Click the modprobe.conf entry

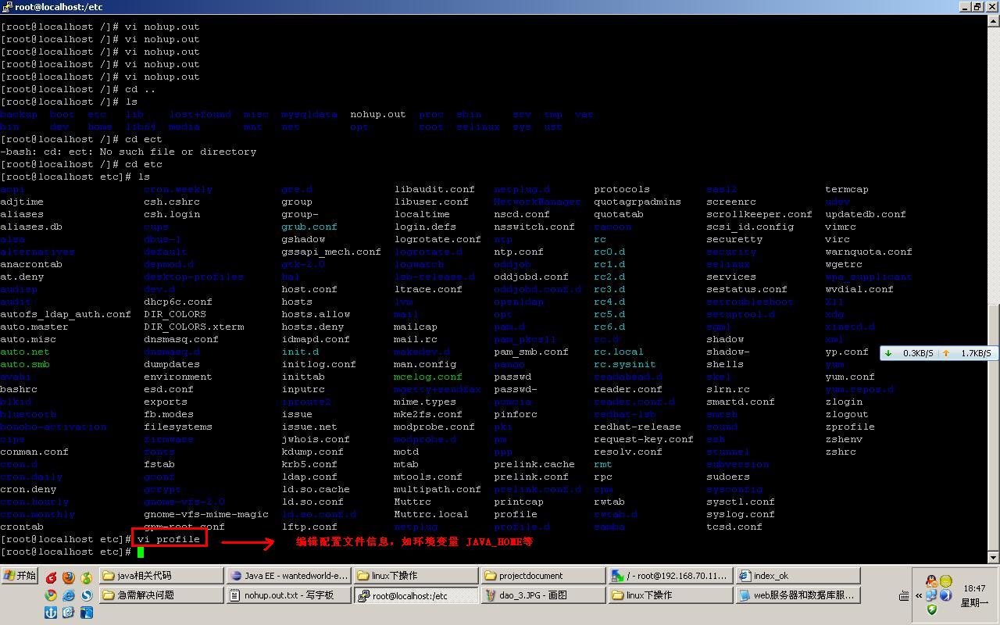coord(434,427)
